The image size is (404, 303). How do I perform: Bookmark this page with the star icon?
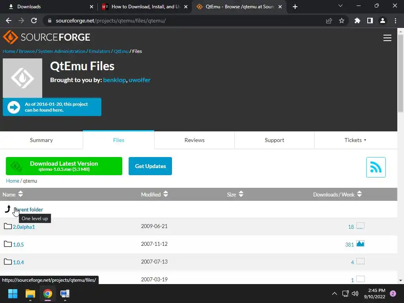tap(342, 21)
